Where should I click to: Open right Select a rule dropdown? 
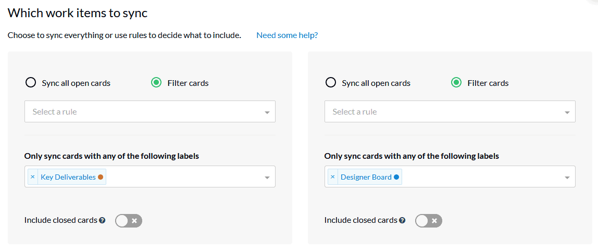(x=450, y=111)
